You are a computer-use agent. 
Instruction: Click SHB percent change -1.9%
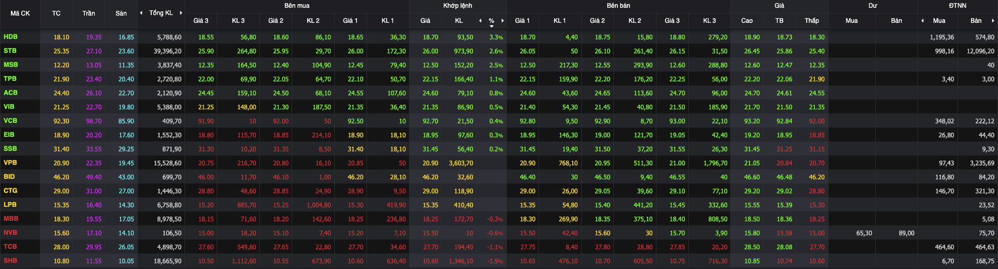[495, 261]
